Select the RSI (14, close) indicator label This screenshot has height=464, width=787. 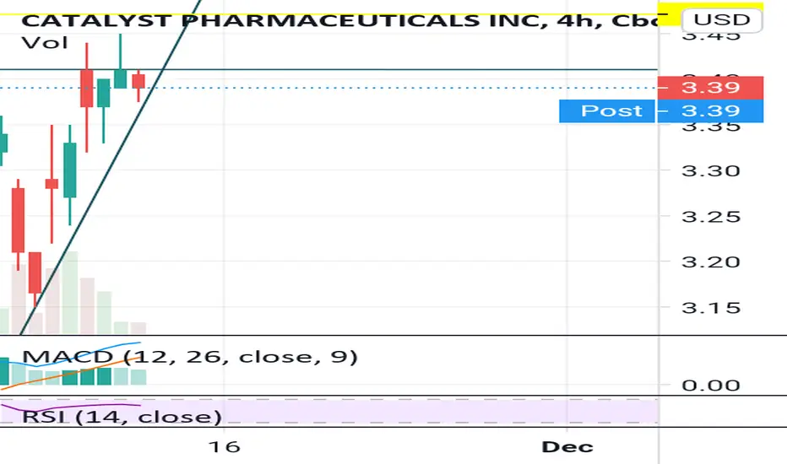coord(122,417)
